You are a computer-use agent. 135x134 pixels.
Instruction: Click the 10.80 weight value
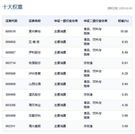point(124,31)
